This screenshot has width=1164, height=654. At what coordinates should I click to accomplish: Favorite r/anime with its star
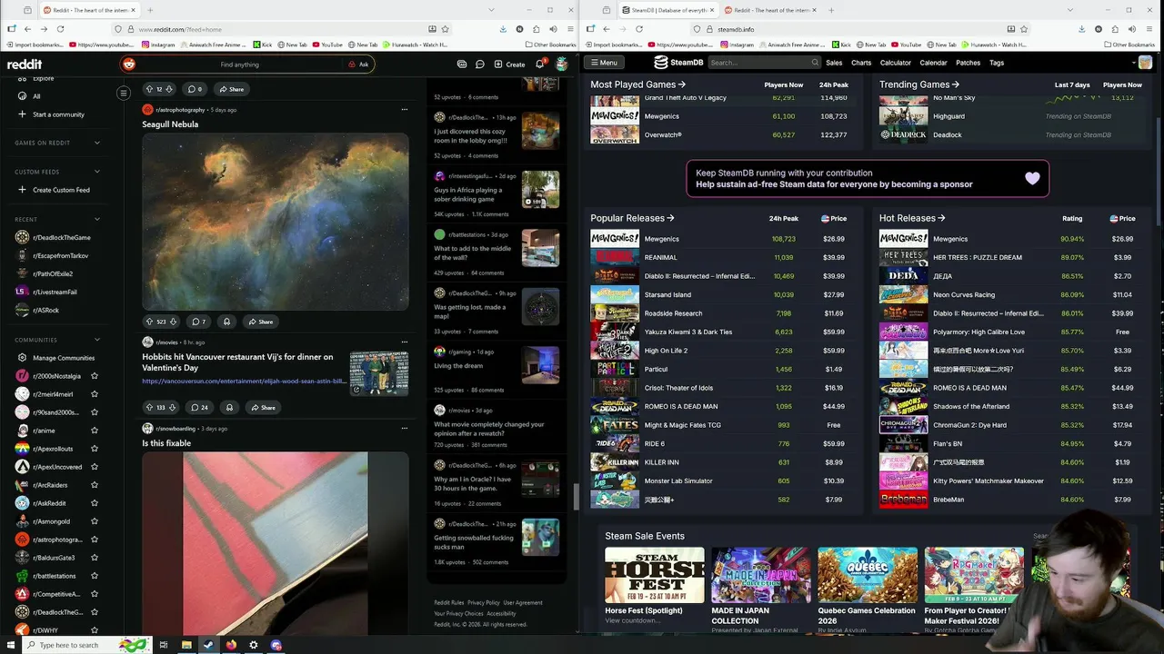coord(94,431)
